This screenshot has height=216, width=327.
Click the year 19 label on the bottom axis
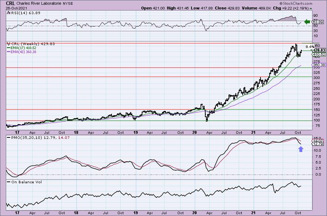pyautogui.click(x=136, y=213)
